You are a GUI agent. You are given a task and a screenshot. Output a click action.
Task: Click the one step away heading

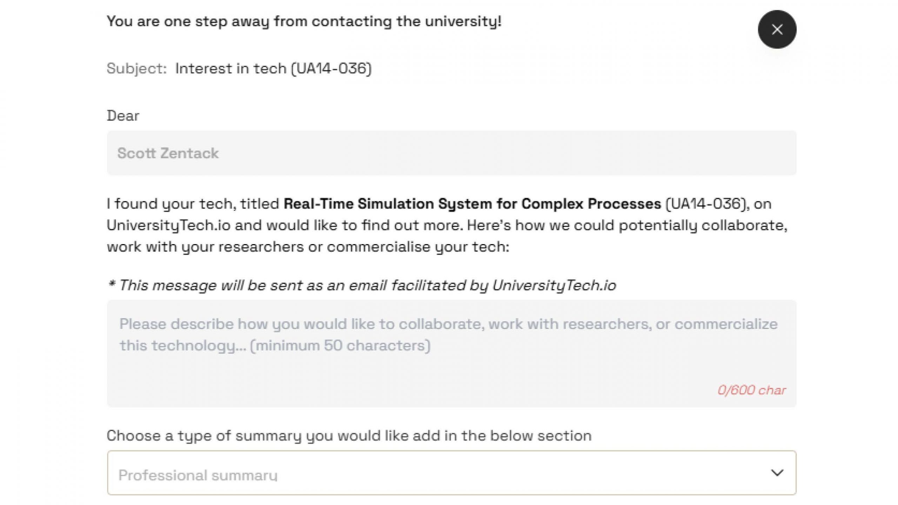304,21
